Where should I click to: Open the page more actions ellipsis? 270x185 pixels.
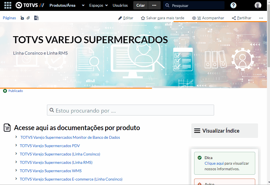(x=261, y=18)
